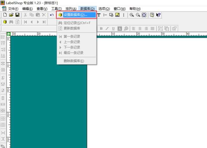Screen dimensions: 207x148
Task: Choose 上一条记录 menu entry
Action: click(76, 42)
